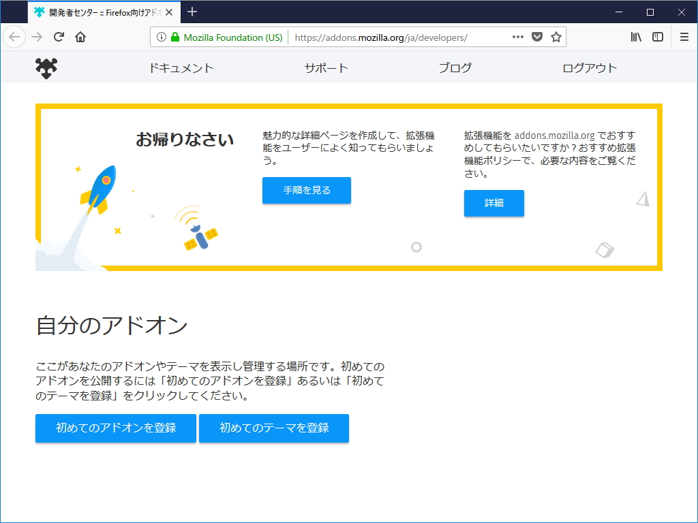Click the back navigation arrow
Screen dimensions: 698x523
pyautogui.click(x=14, y=37)
